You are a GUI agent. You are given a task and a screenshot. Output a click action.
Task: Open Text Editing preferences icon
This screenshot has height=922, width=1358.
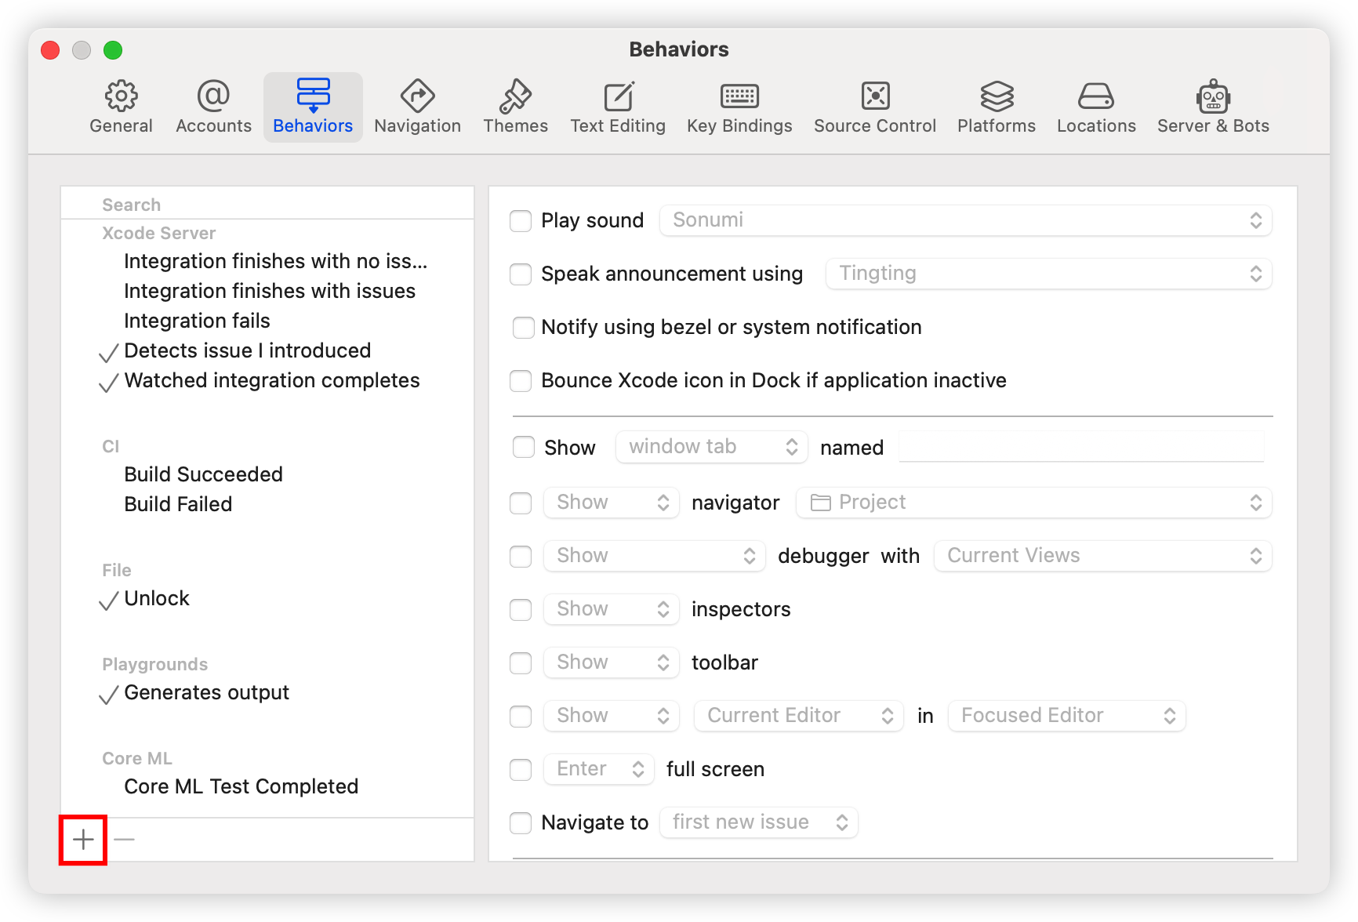point(618,105)
